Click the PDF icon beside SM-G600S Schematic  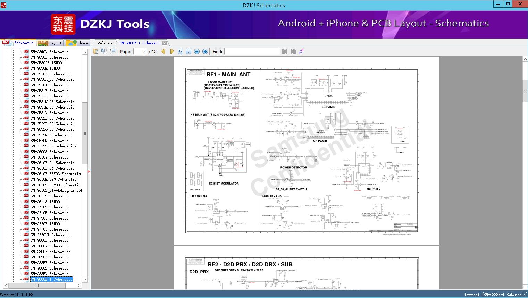pos(26,151)
